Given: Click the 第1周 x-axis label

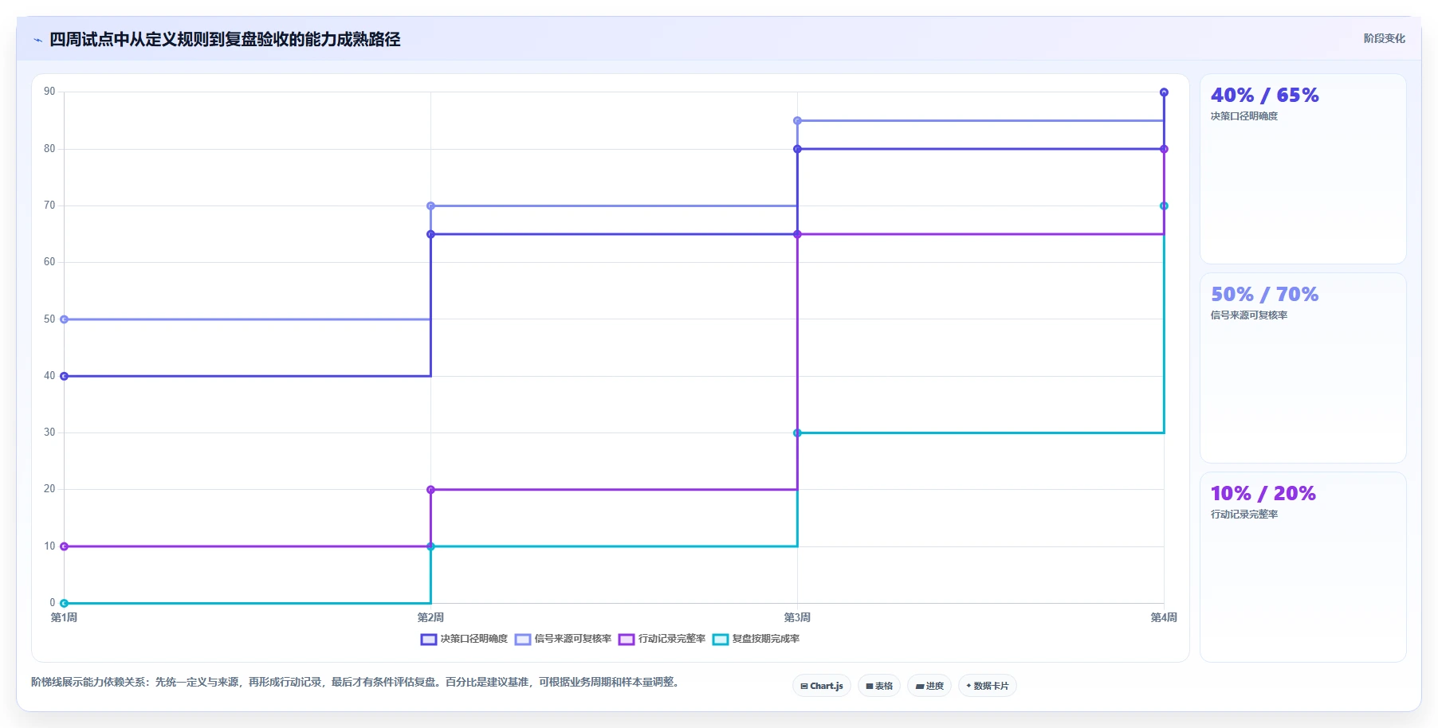Looking at the screenshot, I should pos(64,617).
